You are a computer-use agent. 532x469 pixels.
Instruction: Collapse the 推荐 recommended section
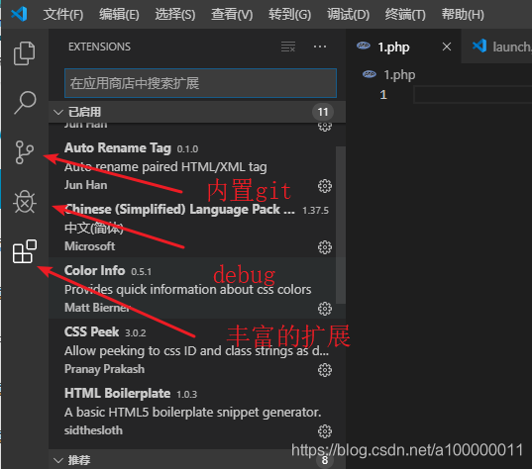coord(58,460)
